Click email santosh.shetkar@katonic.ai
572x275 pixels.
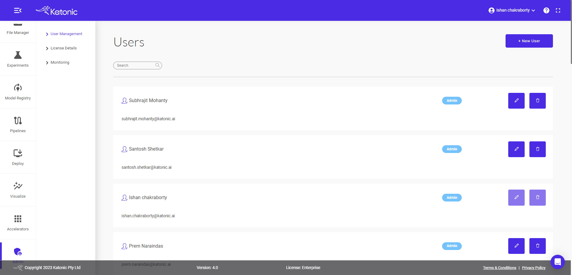tap(147, 167)
